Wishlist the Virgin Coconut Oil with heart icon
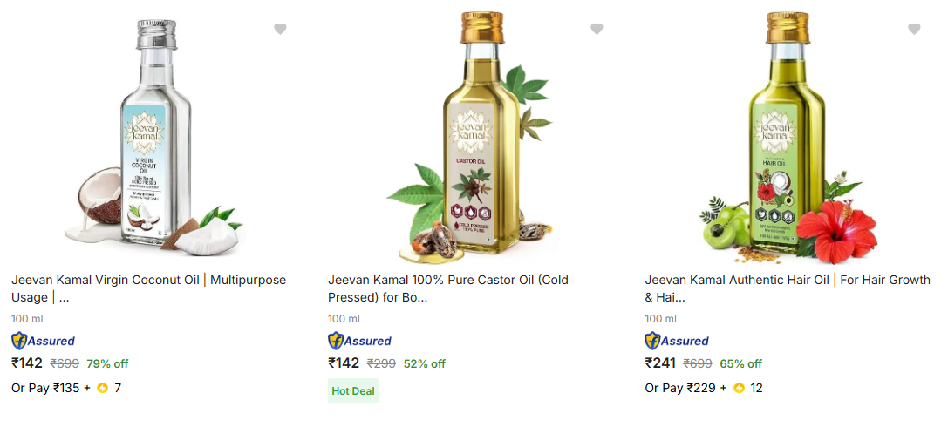948x434 pixels. (280, 29)
